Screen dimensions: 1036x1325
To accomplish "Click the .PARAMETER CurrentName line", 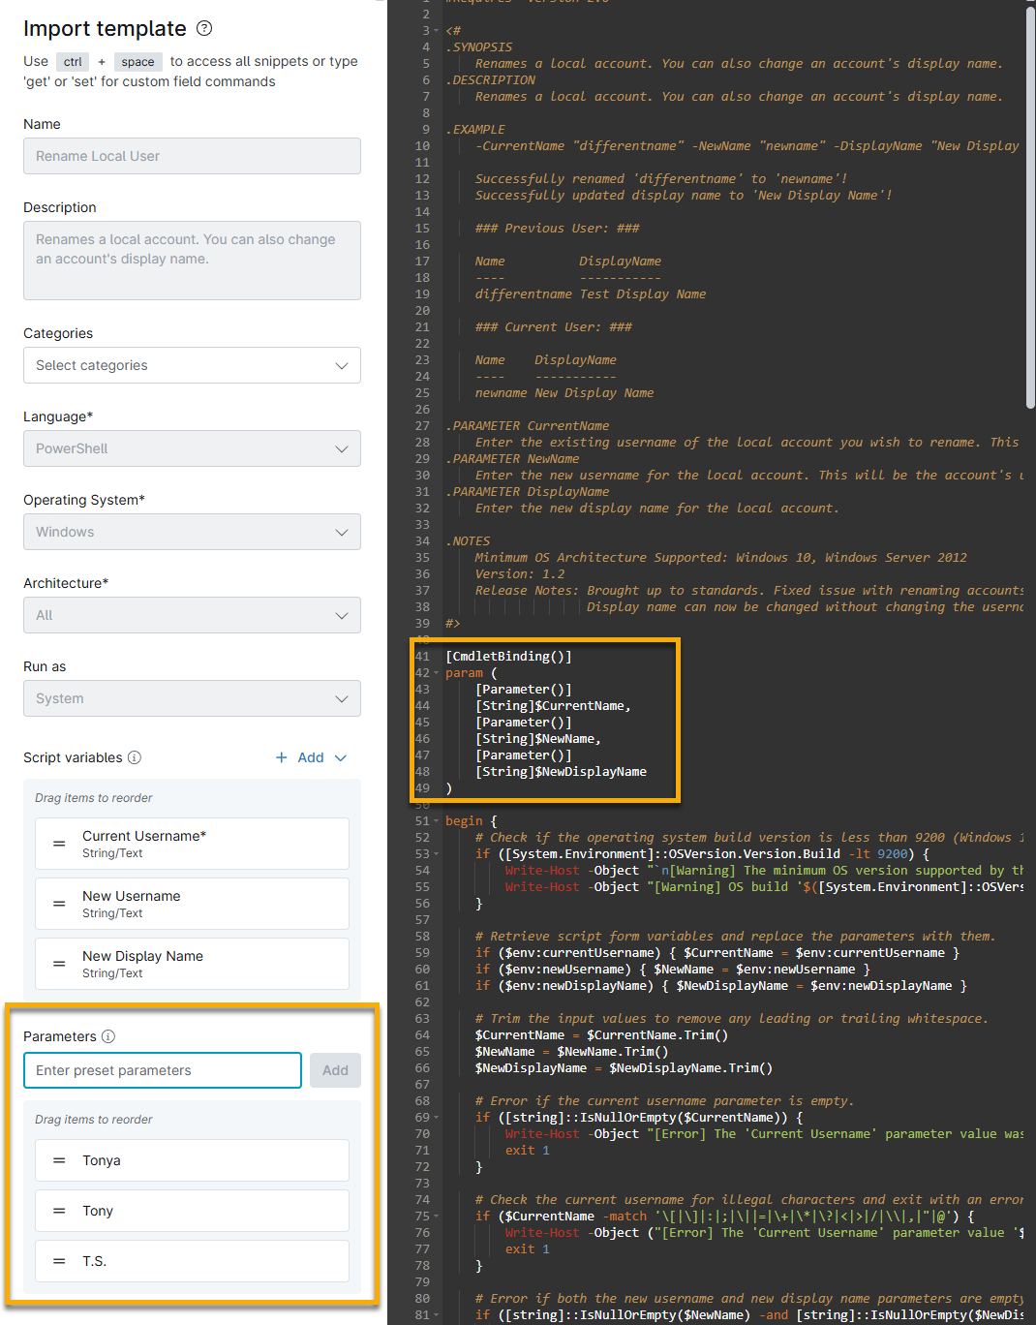I will [528, 426].
